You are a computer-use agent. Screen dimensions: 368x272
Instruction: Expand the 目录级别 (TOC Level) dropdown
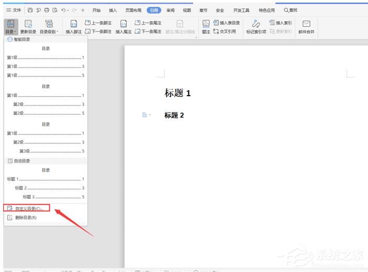tap(49, 26)
